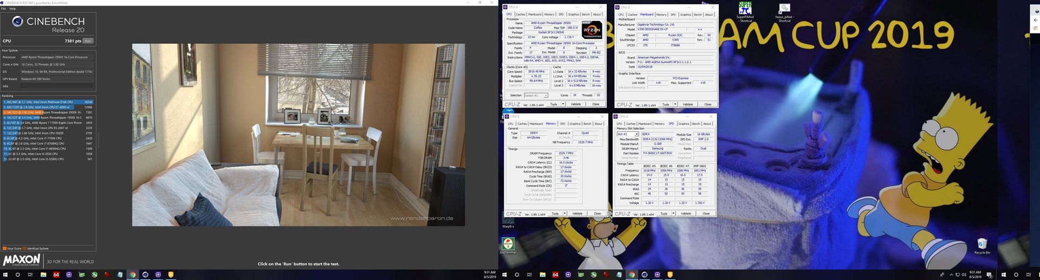
Task: Select the Threadripper 1950X ranking row
Action: (x=48, y=117)
